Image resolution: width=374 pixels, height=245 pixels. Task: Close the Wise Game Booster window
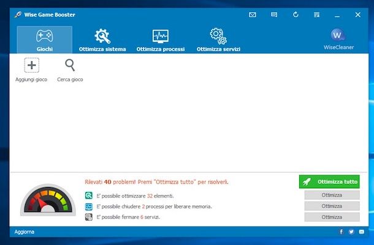coord(358,15)
